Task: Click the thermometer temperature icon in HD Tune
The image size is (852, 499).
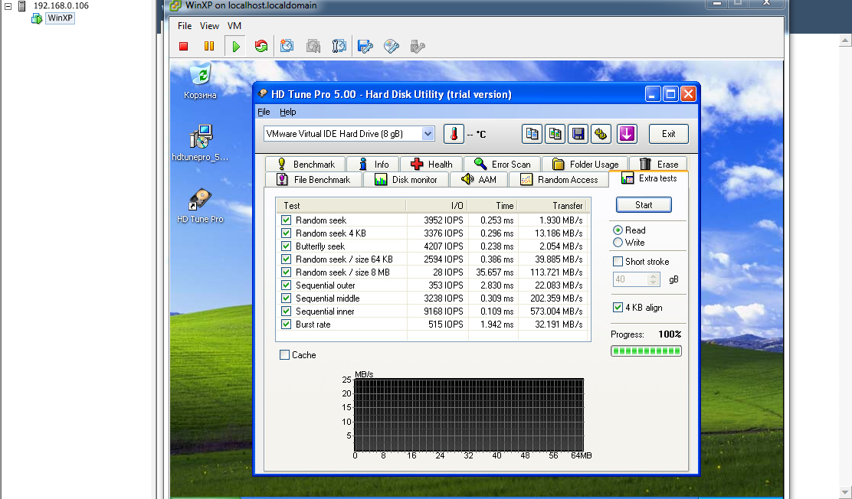Action: tap(454, 134)
